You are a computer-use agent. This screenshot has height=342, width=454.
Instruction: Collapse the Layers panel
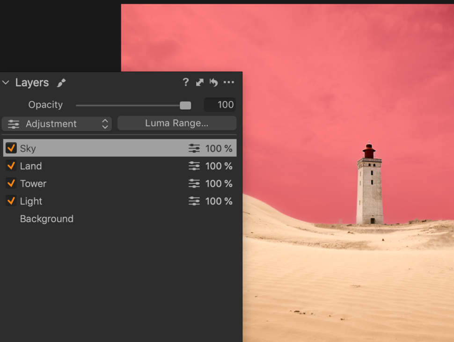pos(6,82)
